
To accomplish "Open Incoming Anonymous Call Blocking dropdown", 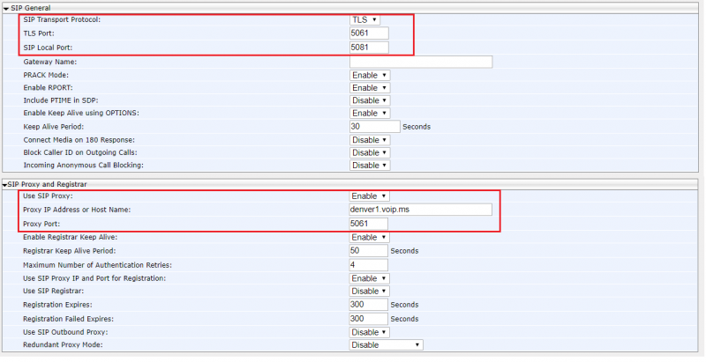I will [370, 166].
